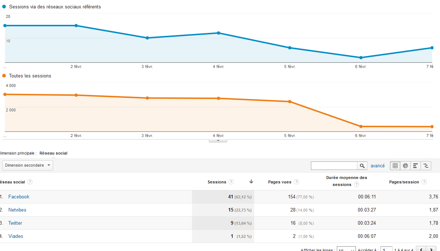Open the Netvibes row link
Image resolution: width=440 pixels, height=251 pixels.
coord(17,210)
